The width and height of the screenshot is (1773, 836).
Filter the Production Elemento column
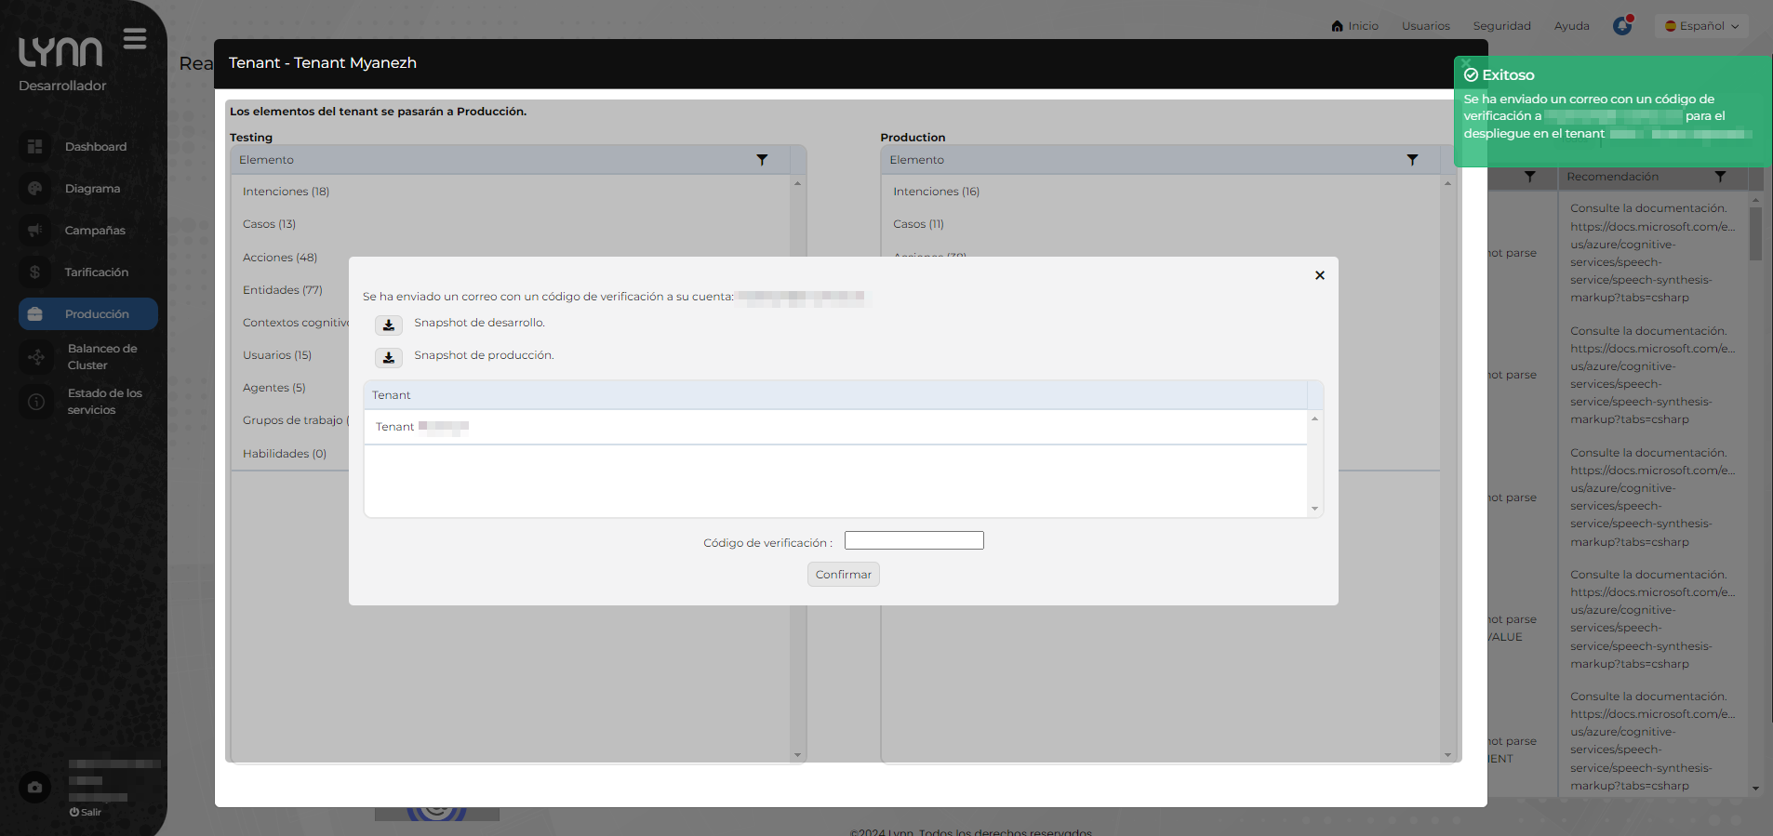(1412, 160)
